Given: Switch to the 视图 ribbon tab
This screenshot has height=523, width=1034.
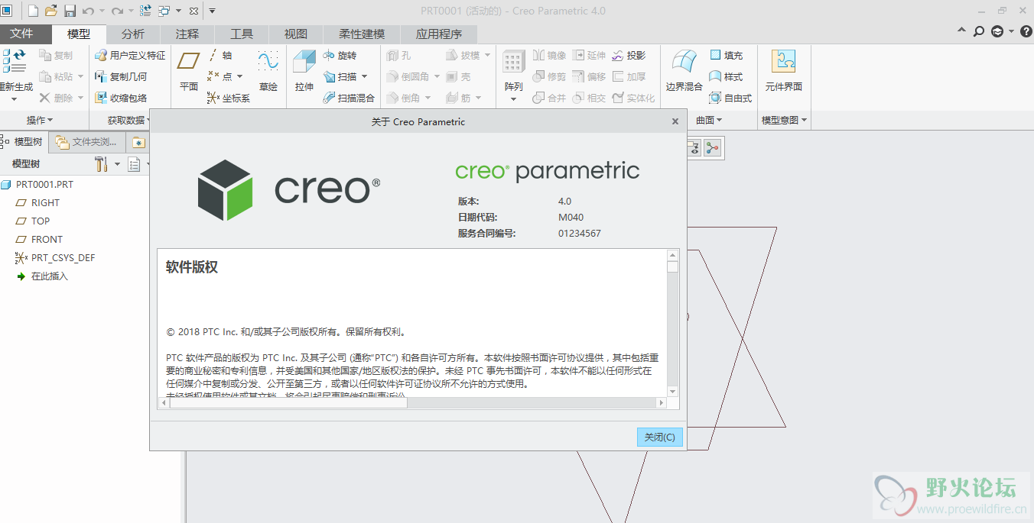Looking at the screenshot, I should [x=295, y=34].
